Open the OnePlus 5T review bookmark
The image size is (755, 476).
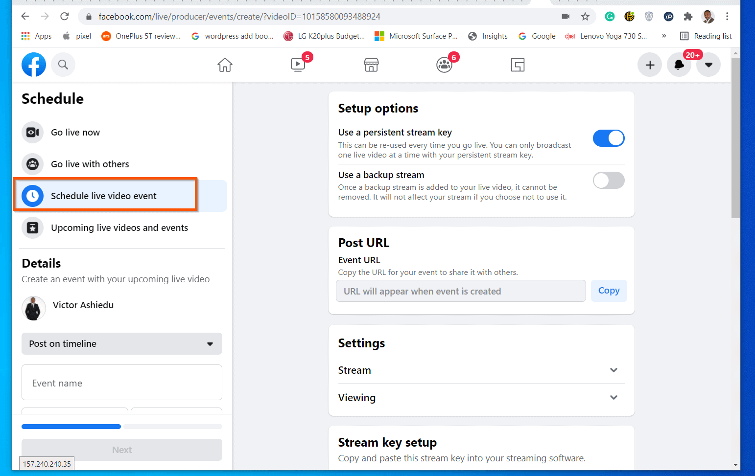point(141,36)
